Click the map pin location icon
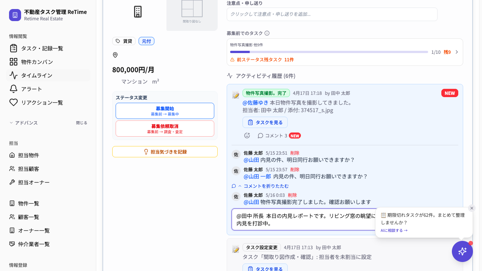The height and width of the screenshot is (271, 482). click(x=115, y=55)
